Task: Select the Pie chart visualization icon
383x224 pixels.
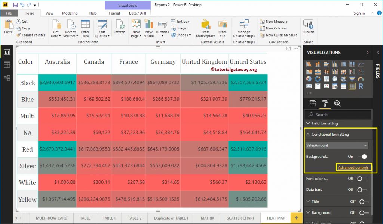Action: pos(309,78)
